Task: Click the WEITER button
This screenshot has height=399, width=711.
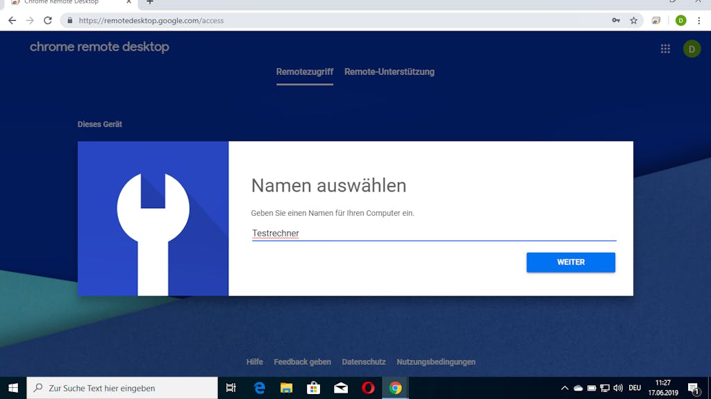Action: pos(571,262)
